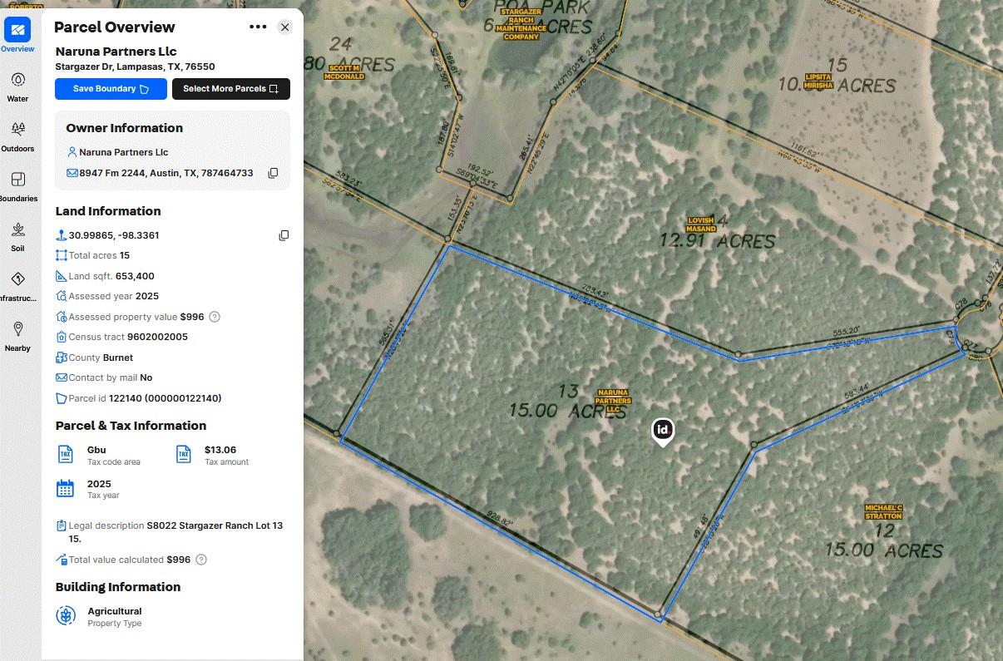The width and height of the screenshot is (1003, 661).
Task: Copy the parcel coordinates
Action: point(284,235)
